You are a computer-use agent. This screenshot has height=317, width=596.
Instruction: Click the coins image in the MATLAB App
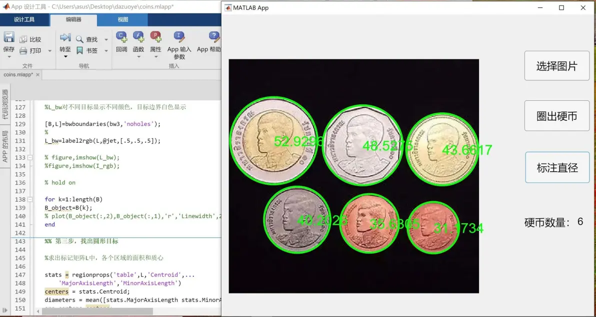[353, 176]
